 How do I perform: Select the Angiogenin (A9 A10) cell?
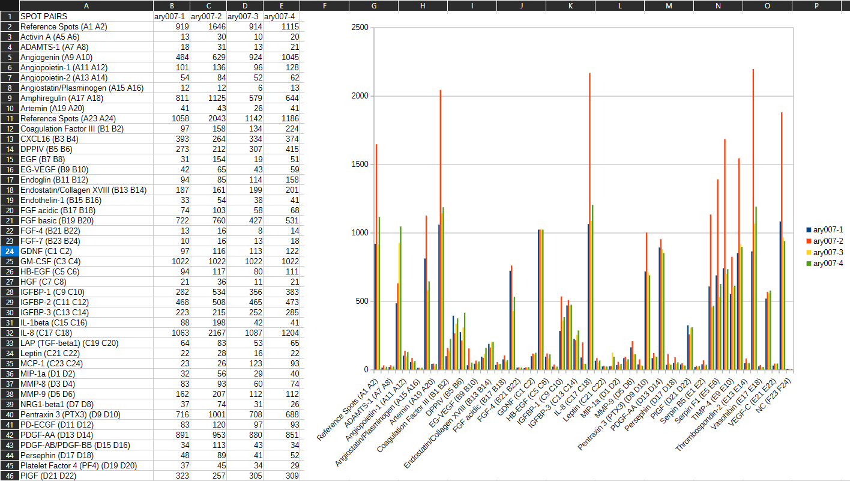pos(86,57)
